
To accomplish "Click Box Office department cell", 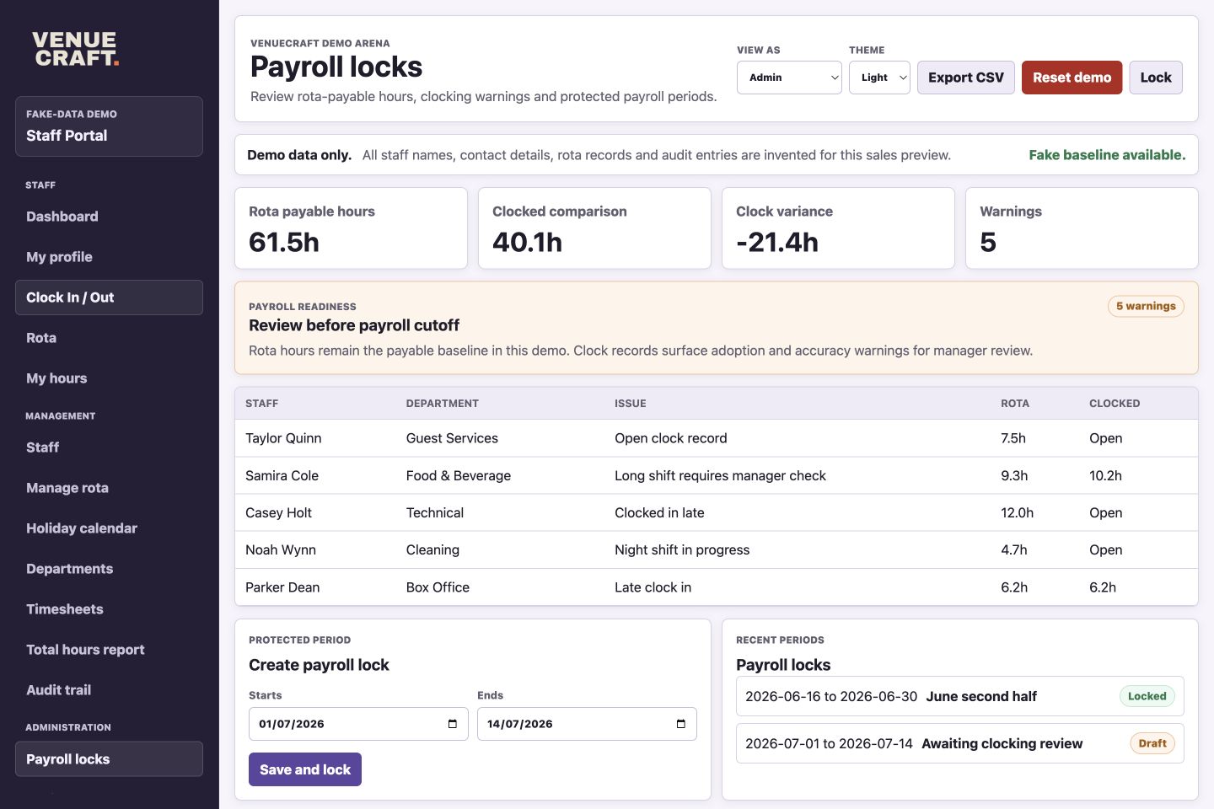I will click(438, 587).
